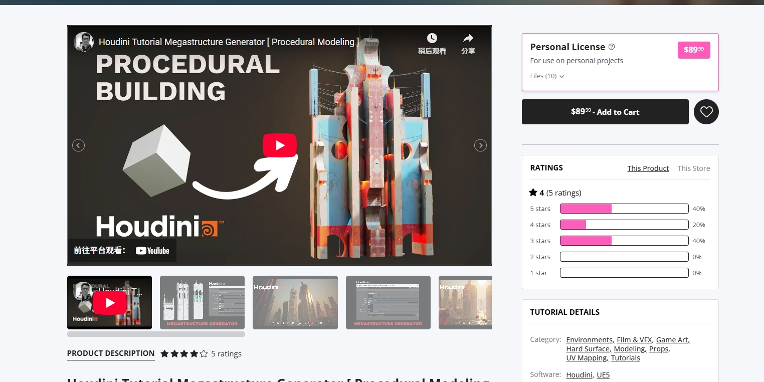Click the 1 star rating bar

pyautogui.click(x=624, y=273)
